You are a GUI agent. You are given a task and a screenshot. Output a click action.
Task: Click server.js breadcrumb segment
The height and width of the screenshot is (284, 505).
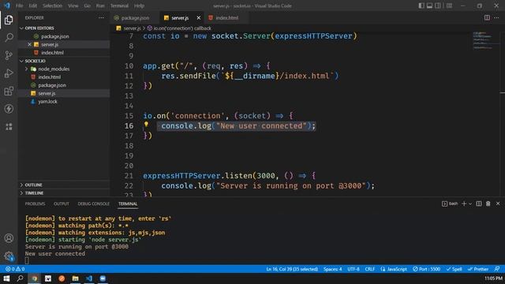132,28
